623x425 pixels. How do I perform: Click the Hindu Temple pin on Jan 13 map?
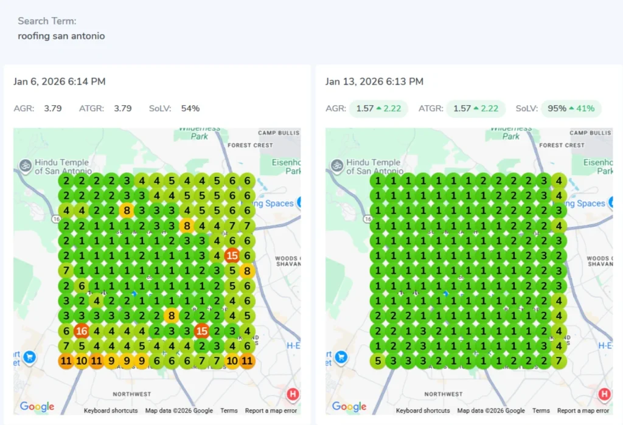(x=338, y=165)
